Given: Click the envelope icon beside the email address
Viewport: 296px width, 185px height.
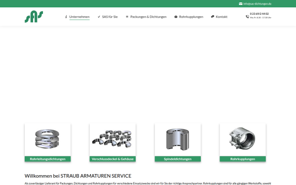Looking at the screenshot, I should pos(241,4).
